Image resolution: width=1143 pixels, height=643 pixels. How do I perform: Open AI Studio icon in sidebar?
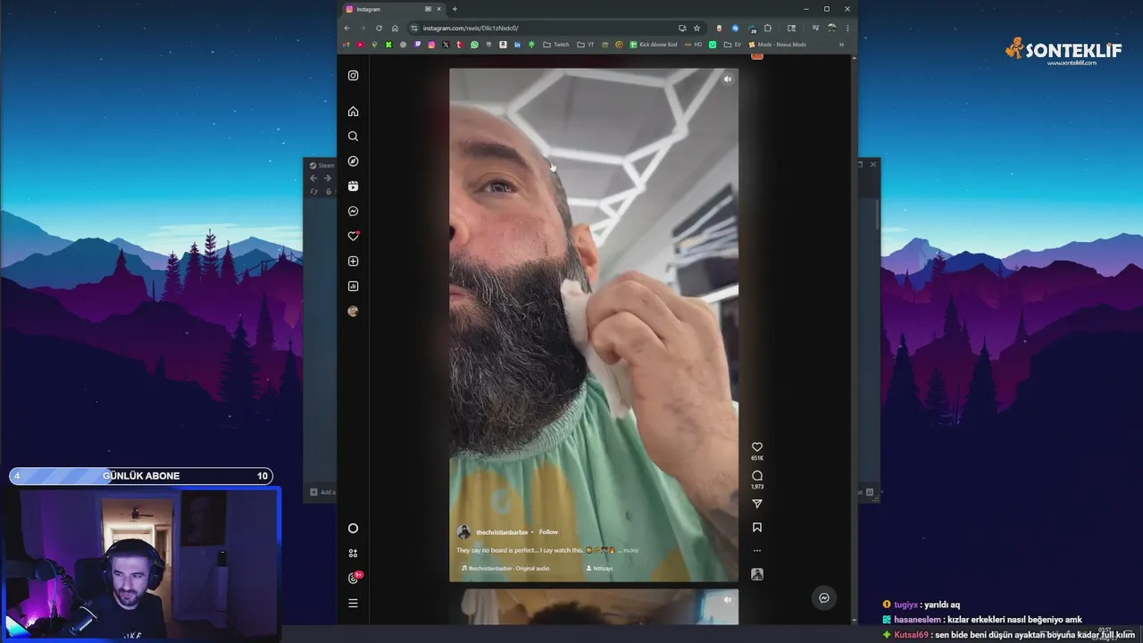pyautogui.click(x=353, y=554)
